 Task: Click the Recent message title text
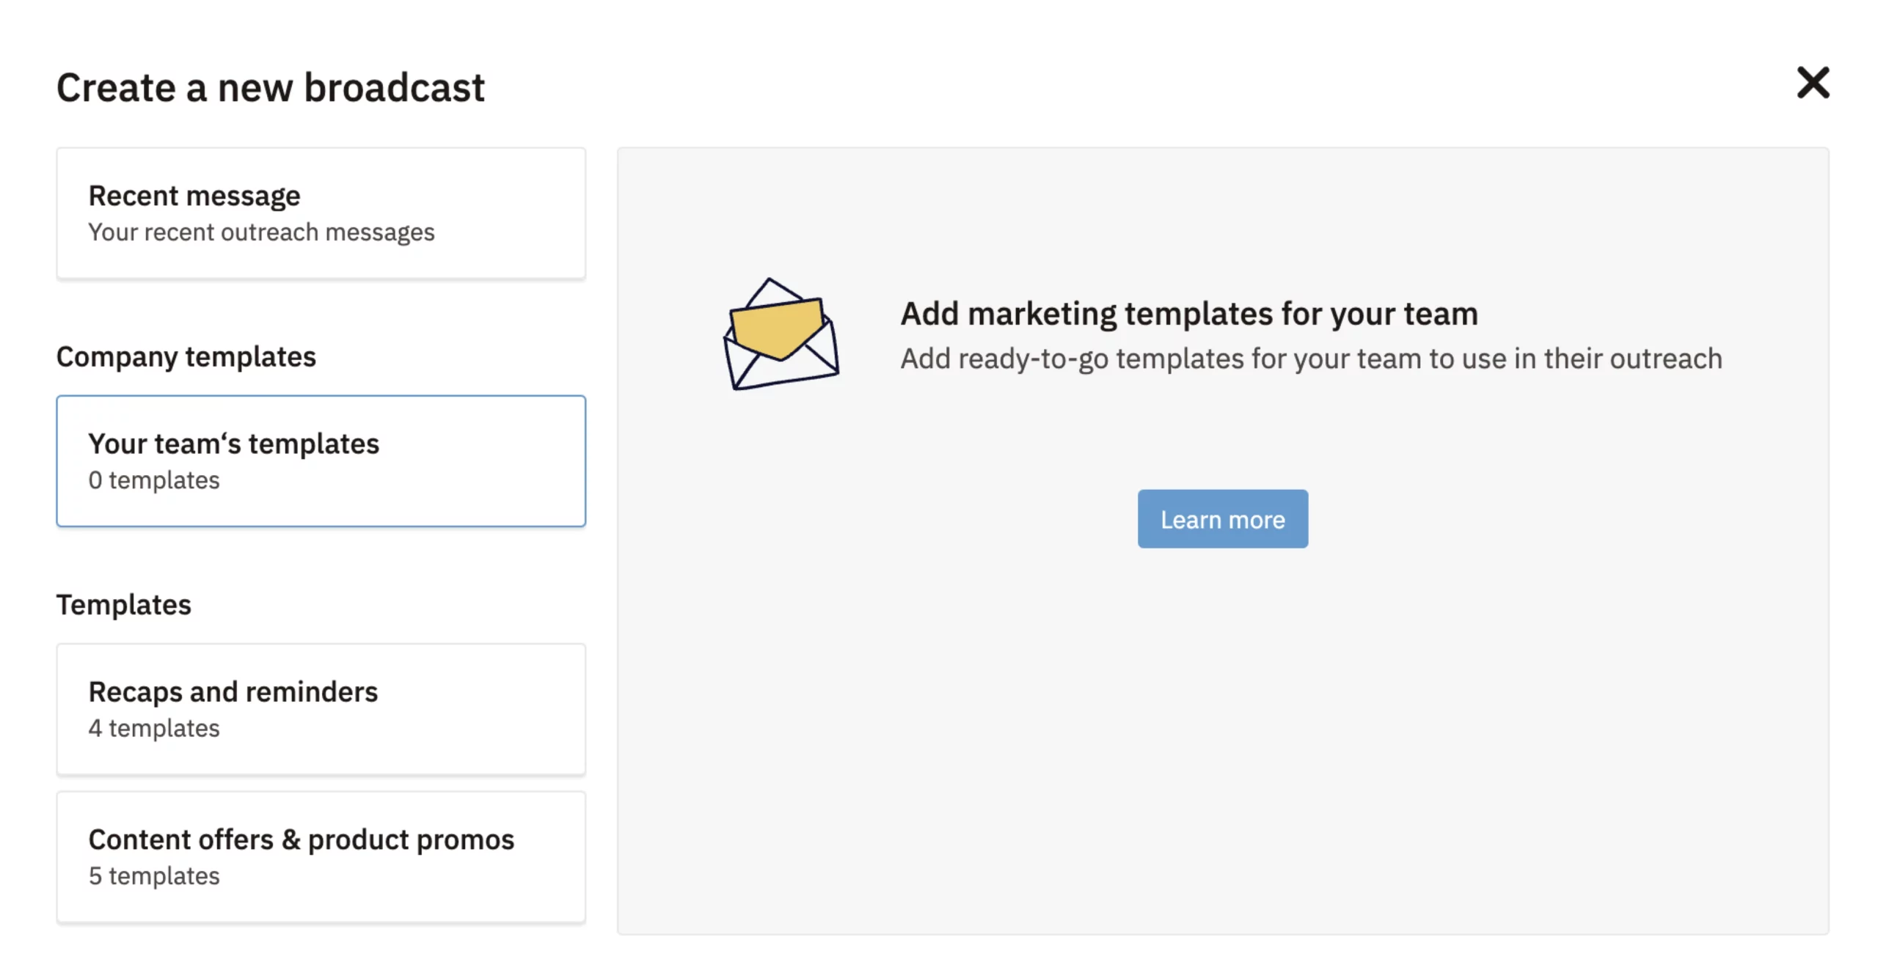pyautogui.click(x=194, y=196)
